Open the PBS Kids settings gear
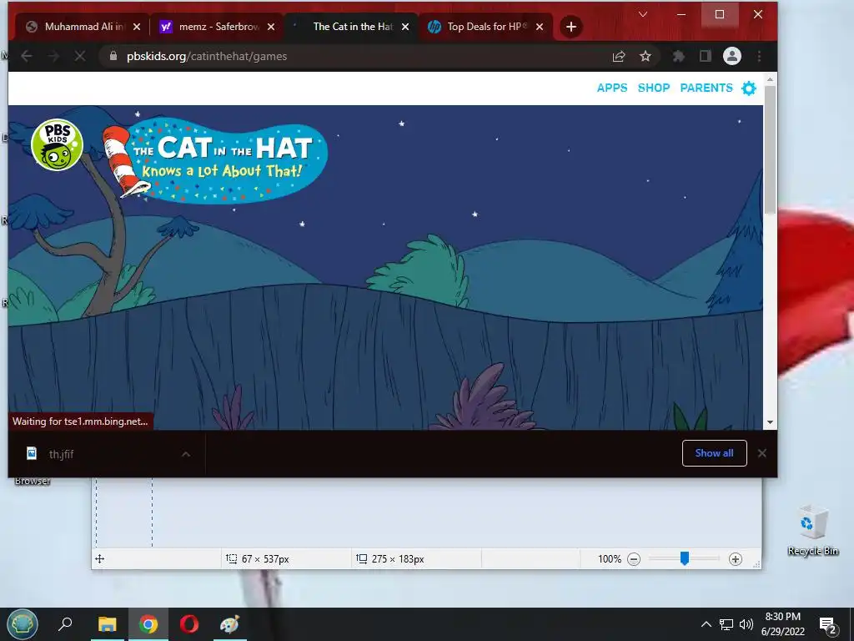This screenshot has width=854, height=641. 749,88
